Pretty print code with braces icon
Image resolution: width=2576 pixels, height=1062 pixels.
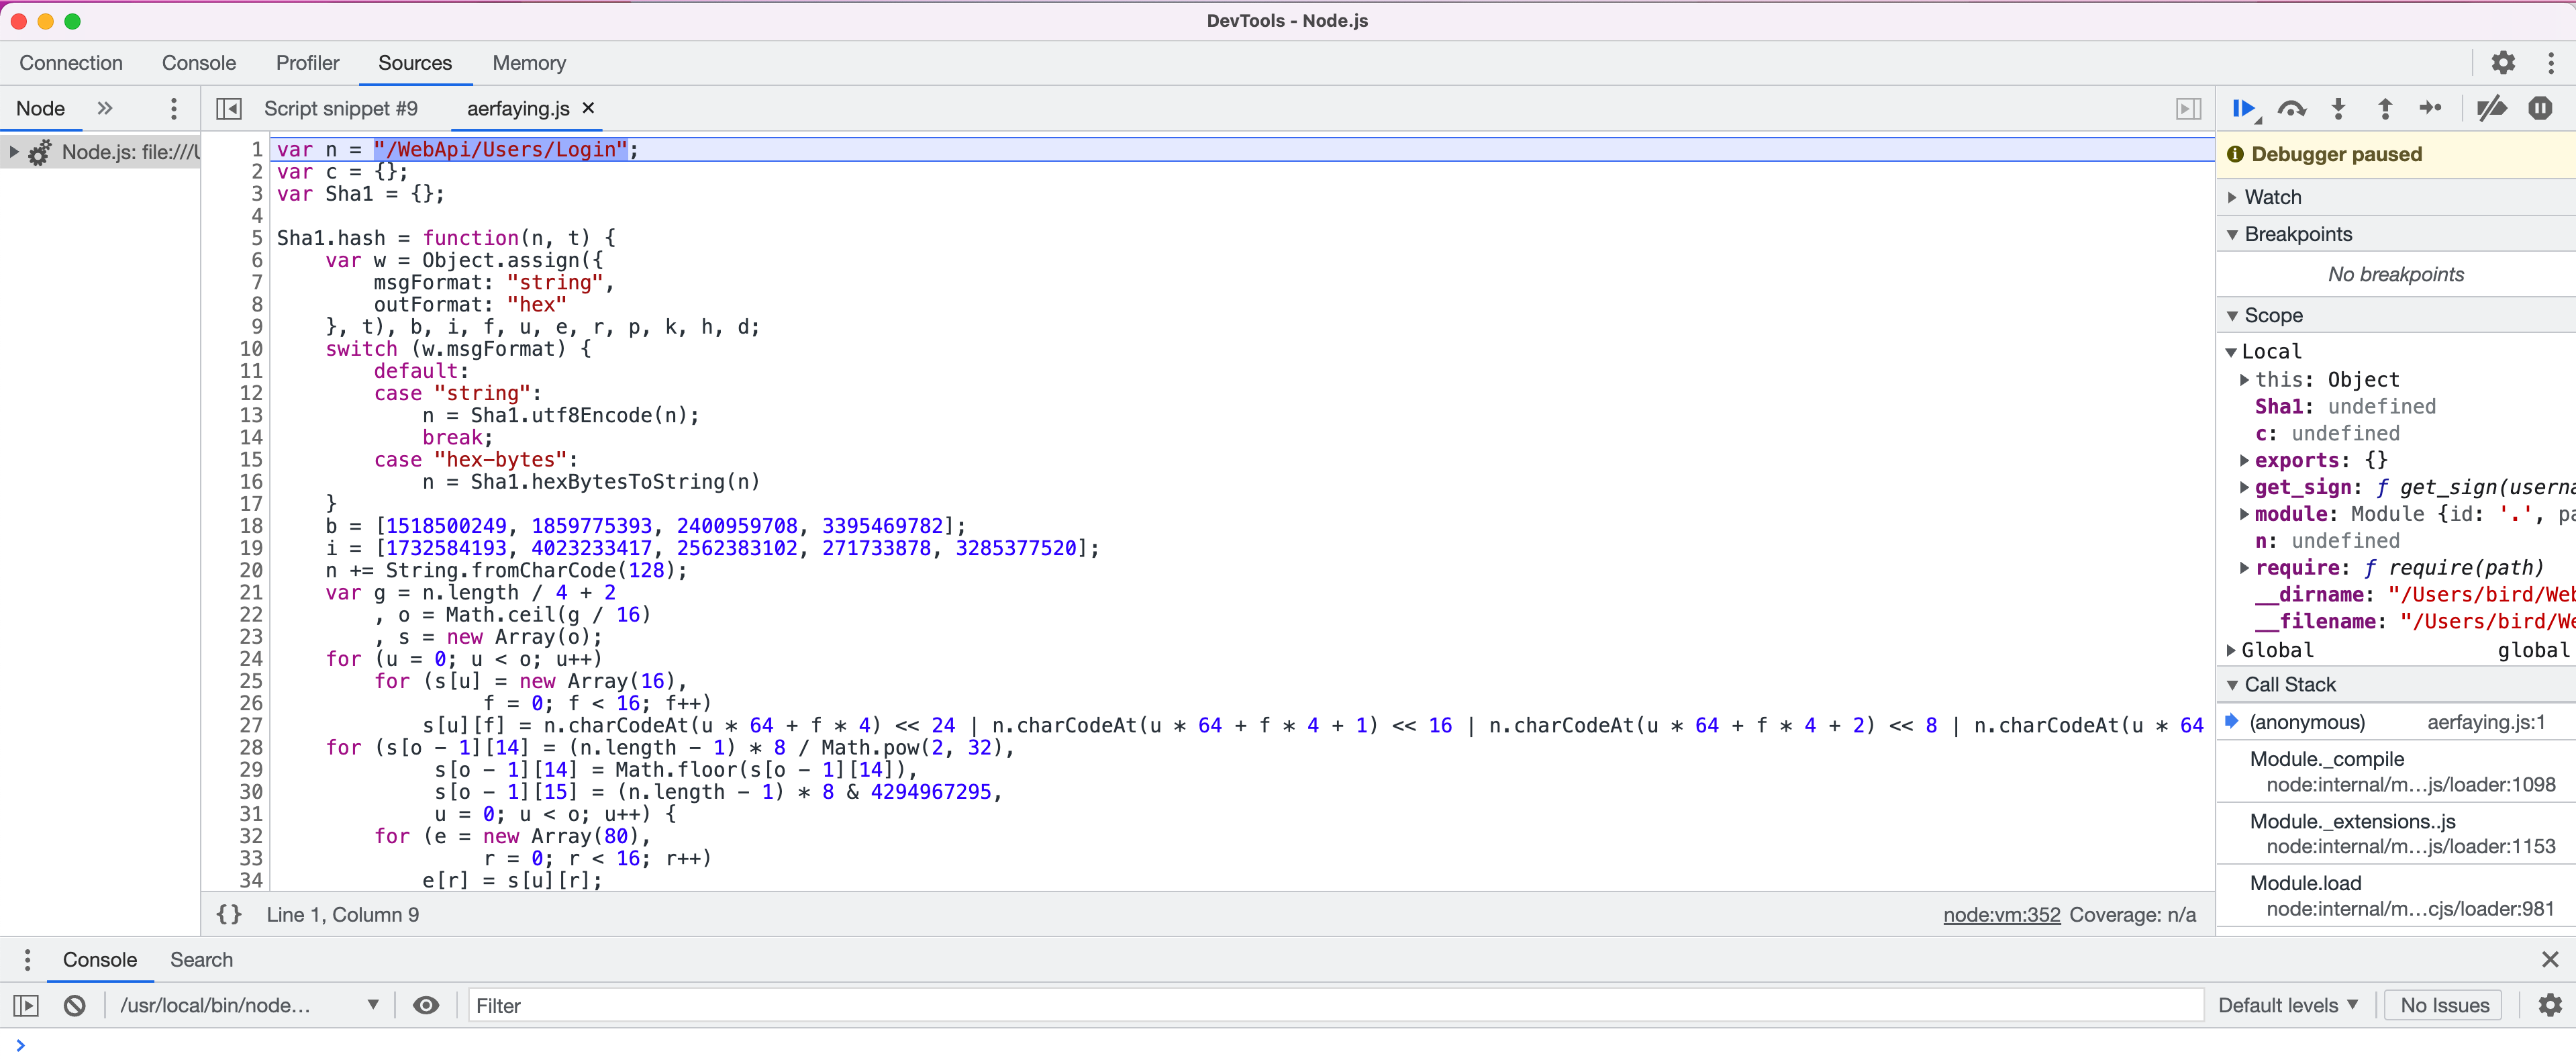[229, 914]
